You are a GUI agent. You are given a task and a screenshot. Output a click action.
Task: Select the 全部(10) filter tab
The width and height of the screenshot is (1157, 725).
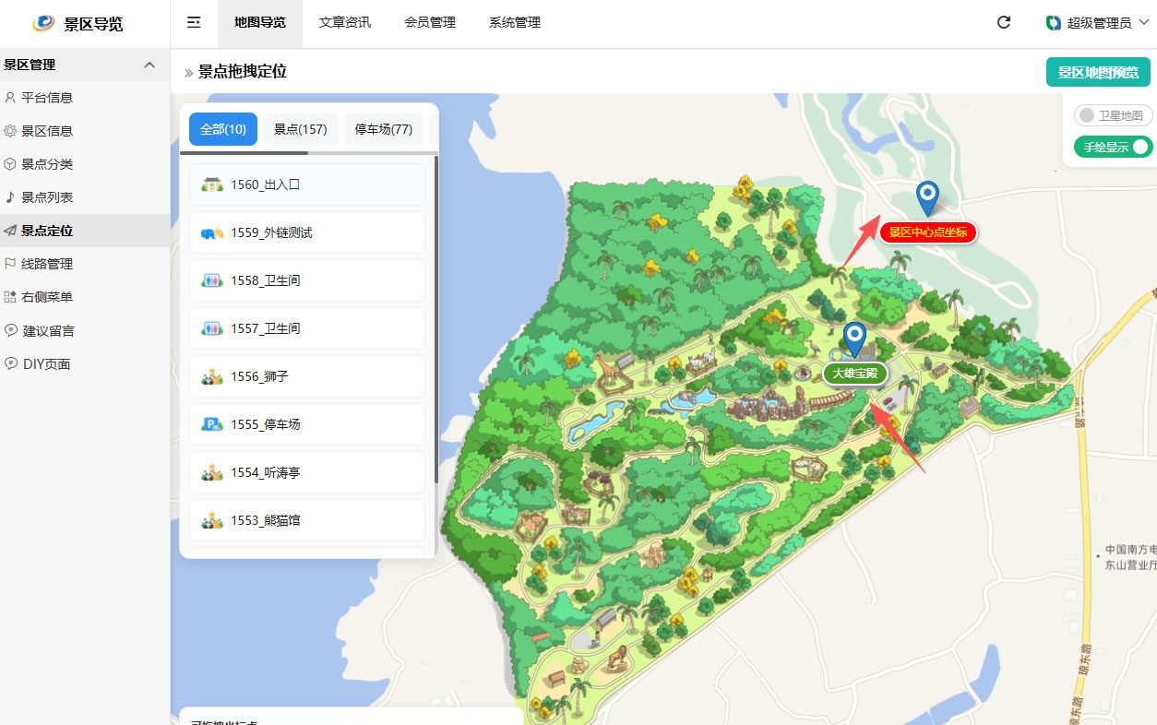(x=223, y=129)
